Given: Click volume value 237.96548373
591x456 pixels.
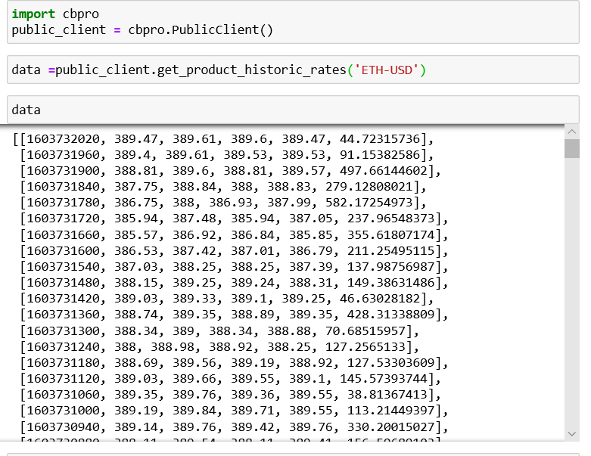Looking at the screenshot, I should (x=391, y=219).
